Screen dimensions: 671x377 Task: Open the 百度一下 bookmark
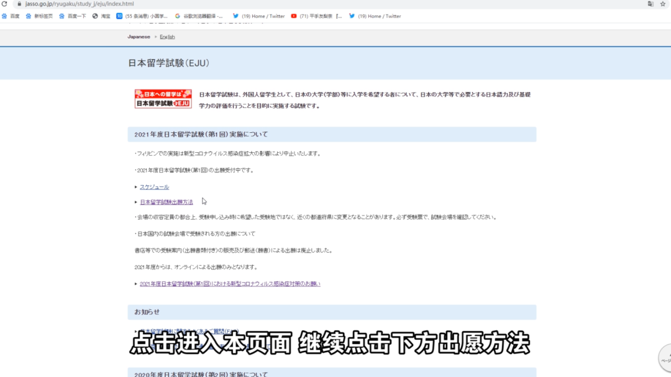point(72,16)
